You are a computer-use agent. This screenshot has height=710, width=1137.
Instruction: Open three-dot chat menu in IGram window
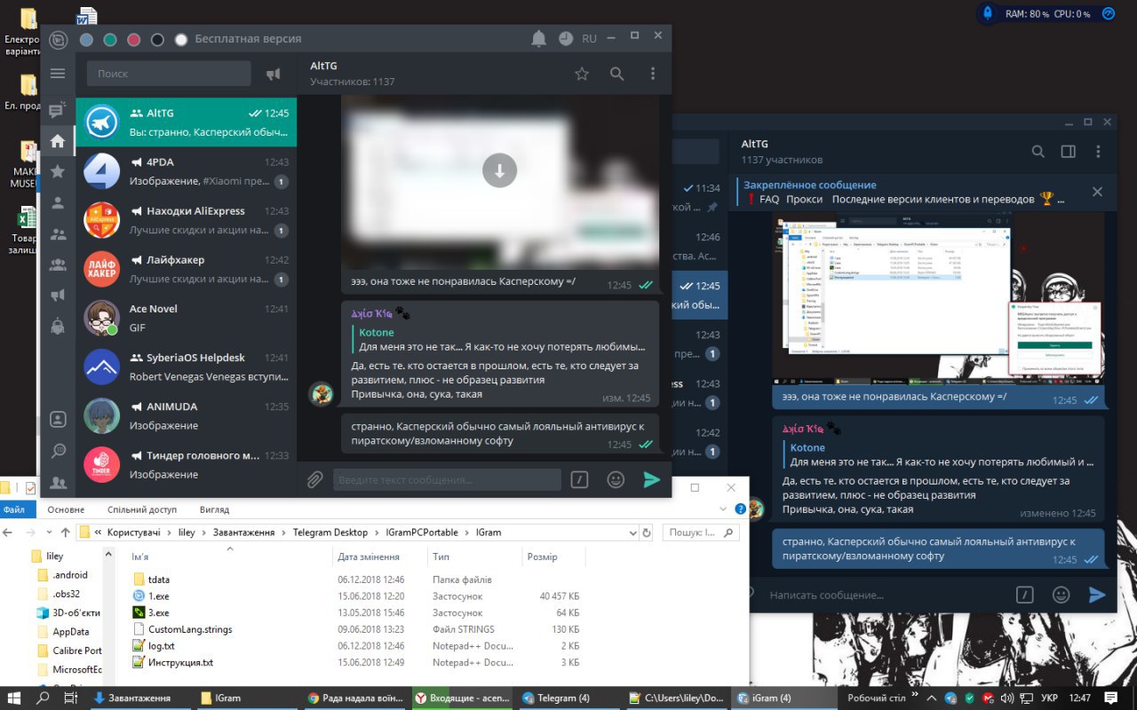pyautogui.click(x=653, y=74)
